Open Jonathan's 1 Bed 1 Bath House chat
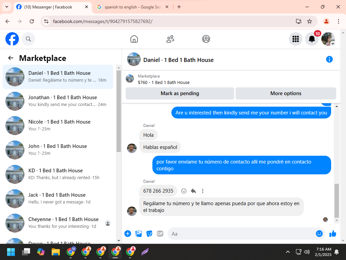 click(58, 101)
